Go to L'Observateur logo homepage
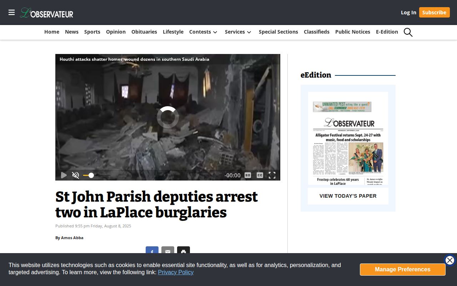The image size is (457, 286). (x=46, y=13)
